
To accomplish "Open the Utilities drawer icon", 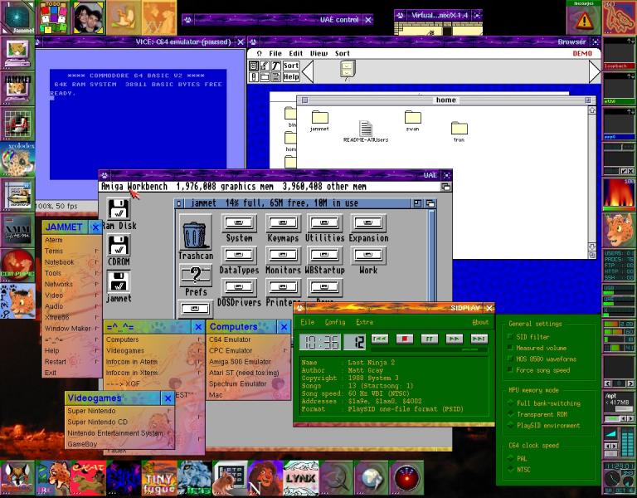I will [x=324, y=223].
